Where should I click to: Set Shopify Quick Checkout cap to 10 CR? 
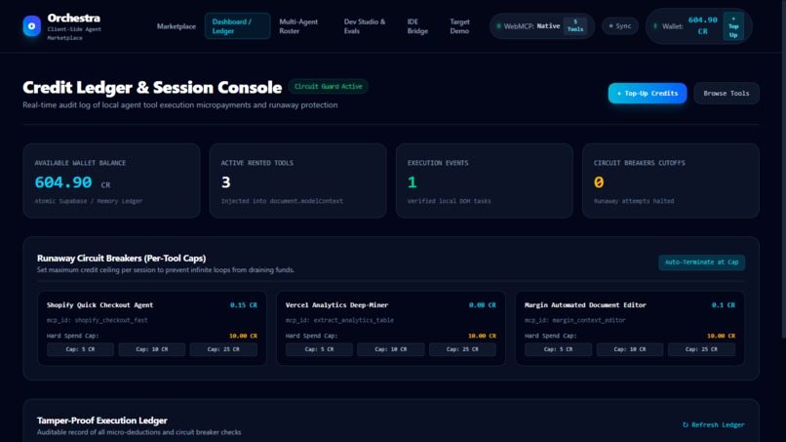pyautogui.click(x=152, y=349)
